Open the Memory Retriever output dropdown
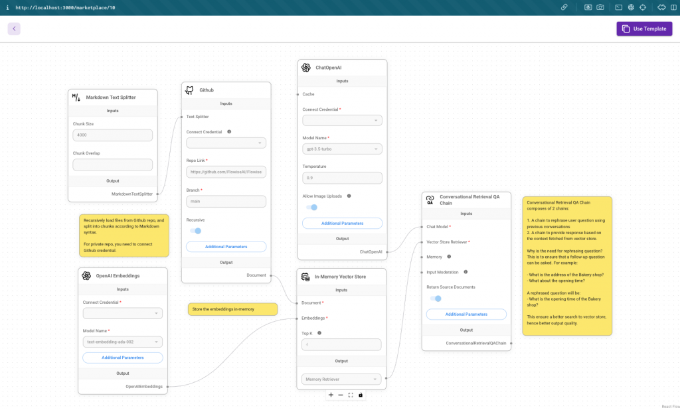This screenshot has height=410, width=680. [x=341, y=379]
